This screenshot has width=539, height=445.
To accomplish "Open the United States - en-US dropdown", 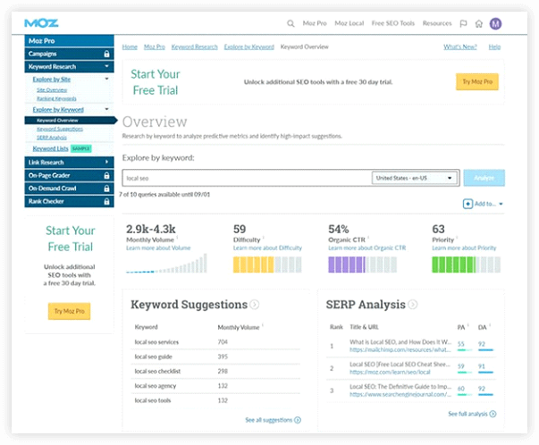I will 416,178.
